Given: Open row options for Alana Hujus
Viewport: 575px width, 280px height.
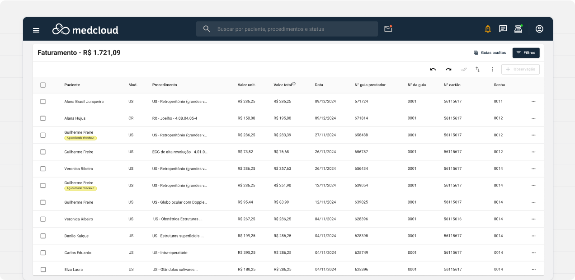Looking at the screenshot, I should point(533,118).
